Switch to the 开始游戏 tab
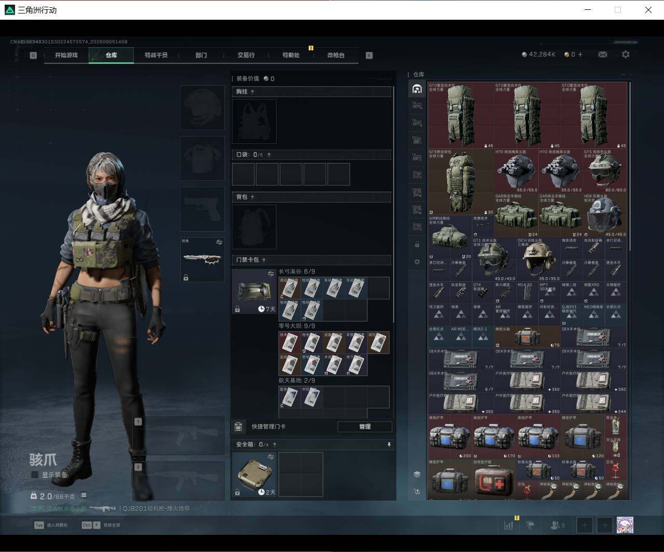Viewport: 664px width, 552px height. coord(66,55)
